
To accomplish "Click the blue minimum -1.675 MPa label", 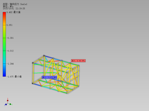I will [49, 77].
